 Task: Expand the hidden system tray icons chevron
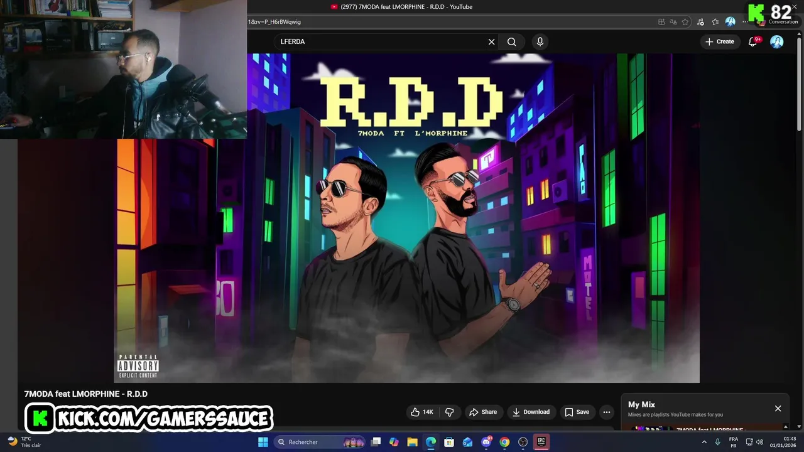[x=704, y=442]
